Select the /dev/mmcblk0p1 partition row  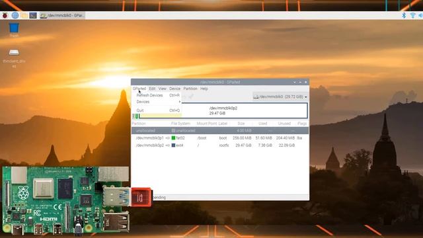pos(220,138)
